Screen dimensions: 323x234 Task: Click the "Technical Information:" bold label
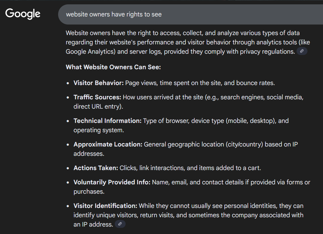(x=107, y=121)
